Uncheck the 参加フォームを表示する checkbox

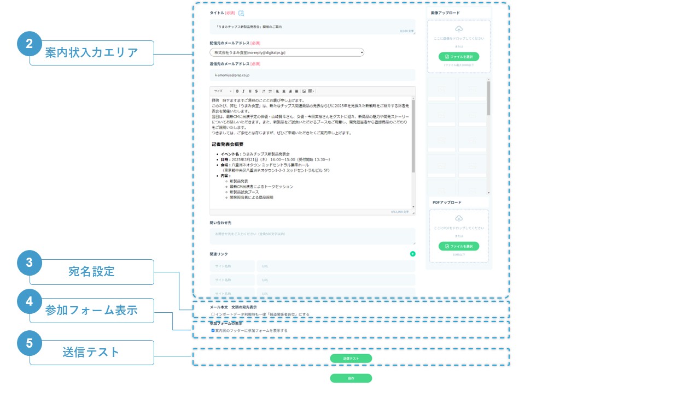pyautogui.click(x=213, y=330)
